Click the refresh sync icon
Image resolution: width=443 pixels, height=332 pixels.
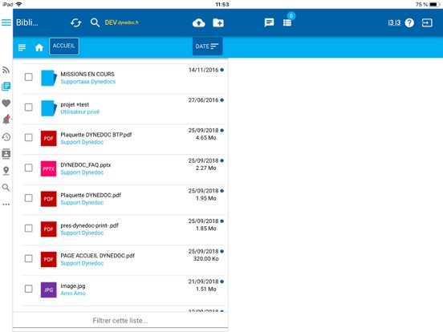75,22
